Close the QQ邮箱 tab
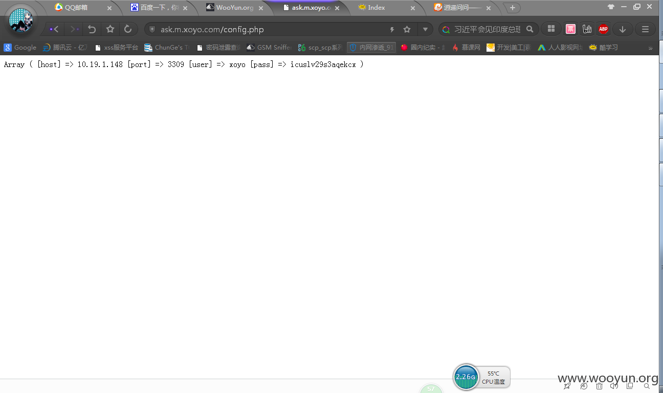This screenshot has height=393, width=663. (109, 8)
